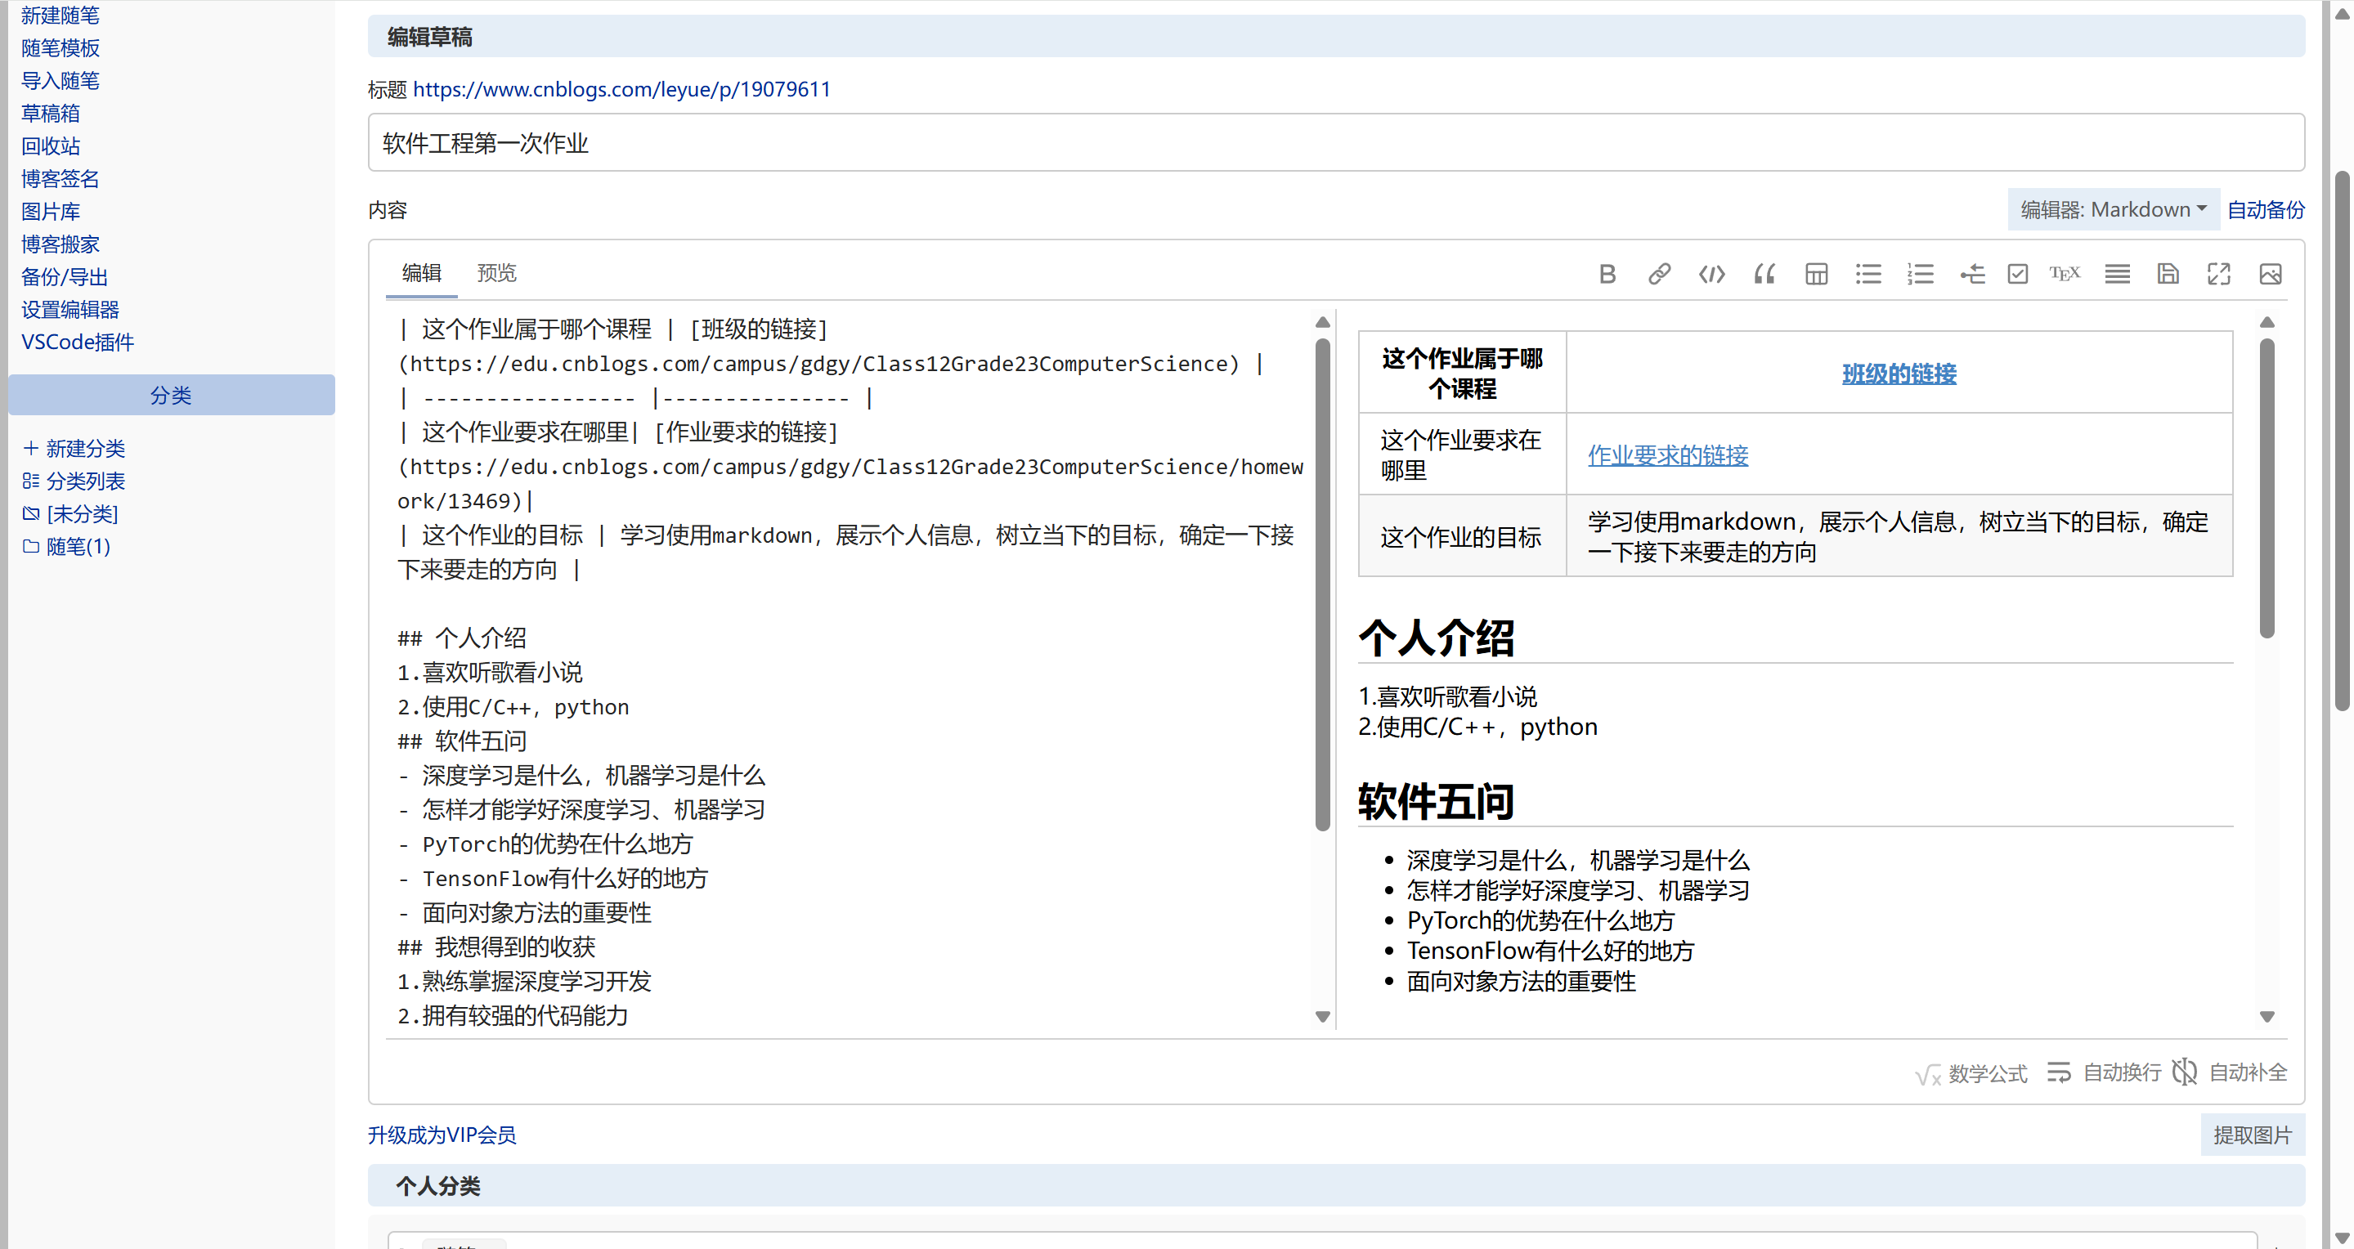Open 草稿箱 in the sidebar menu
Viewport: 2354px width, 1249px height.
coord(50,114)
